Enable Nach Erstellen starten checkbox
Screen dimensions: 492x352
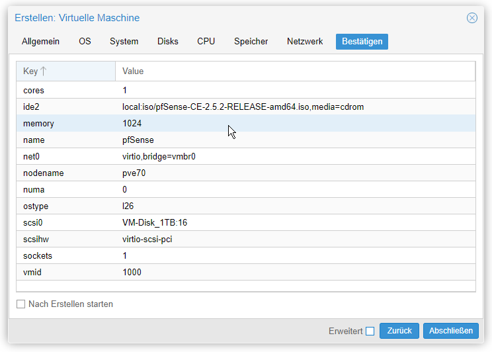pos(20,304)
